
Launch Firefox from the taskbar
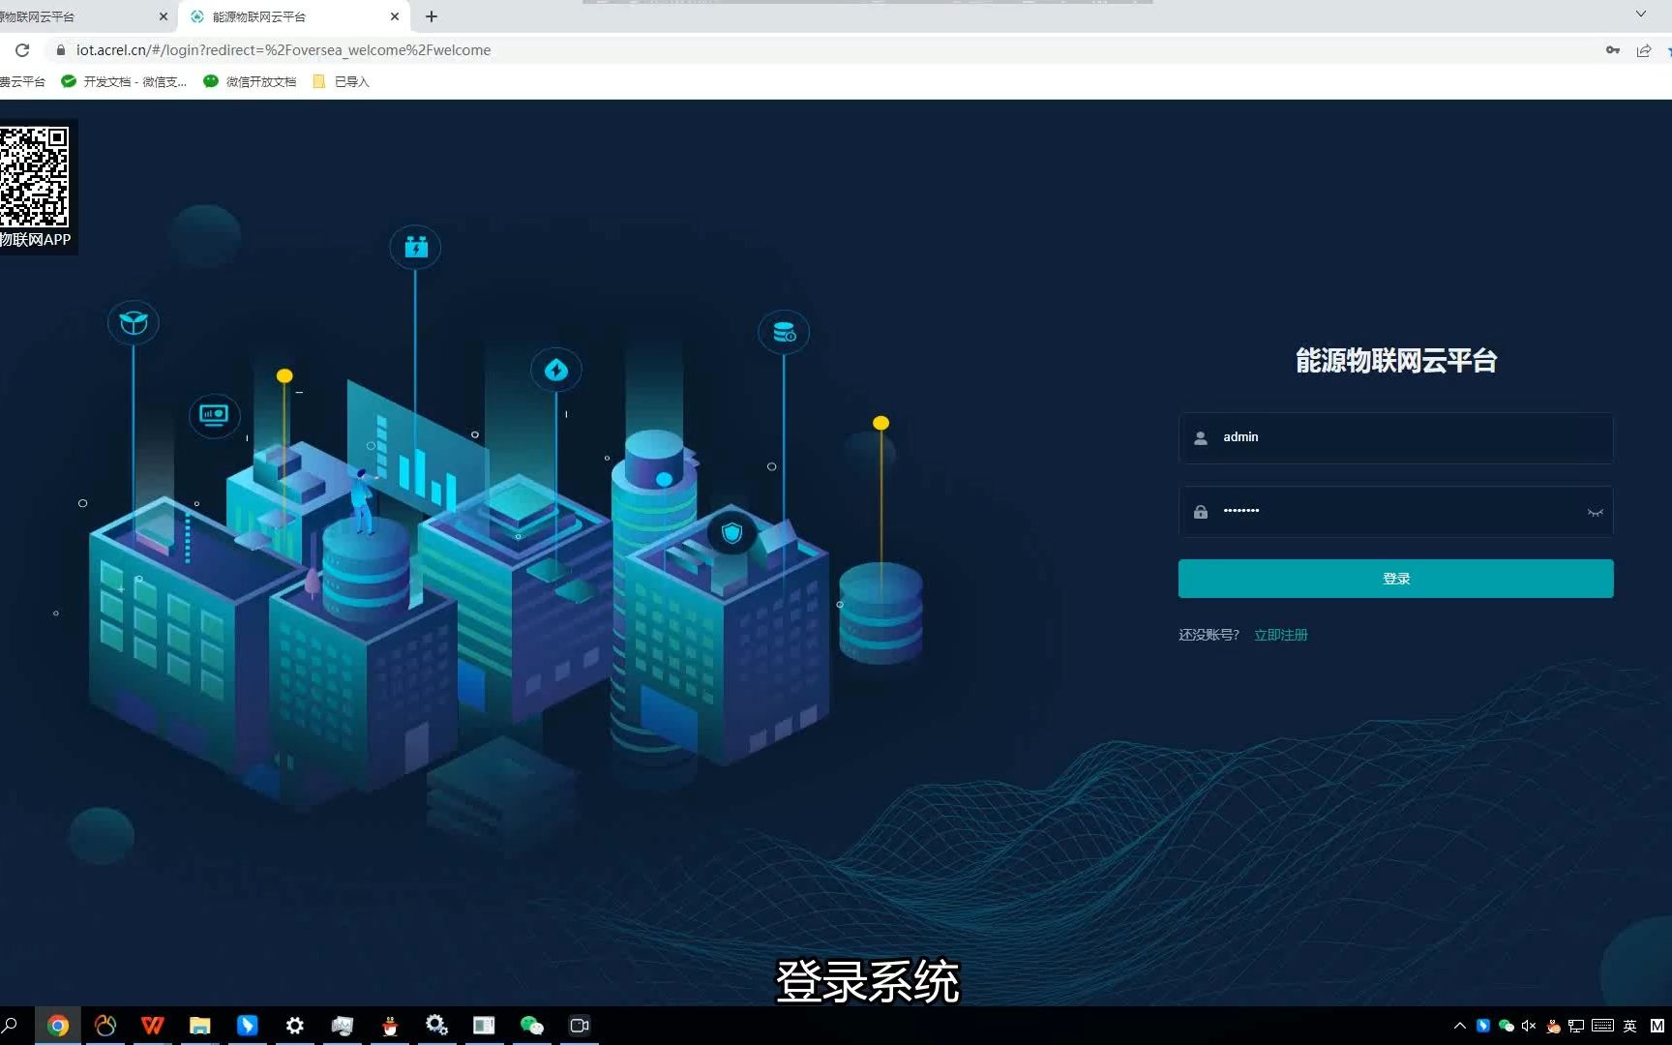(x=105, y=1025)
